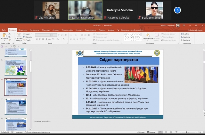Click the Share (Спільний доступ) button
205x135 pixels.
pos(194,30)
